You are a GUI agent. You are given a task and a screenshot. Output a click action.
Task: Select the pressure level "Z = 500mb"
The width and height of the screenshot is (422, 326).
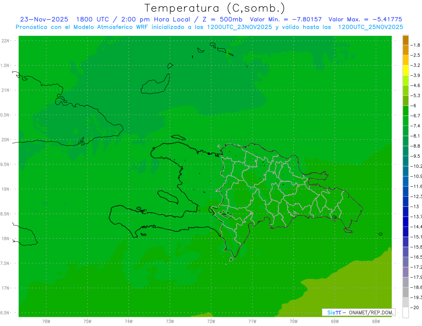(x=222, y=19)
